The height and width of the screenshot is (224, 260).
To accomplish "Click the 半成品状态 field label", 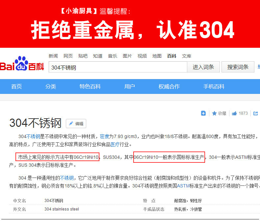I will coord(154,209).
